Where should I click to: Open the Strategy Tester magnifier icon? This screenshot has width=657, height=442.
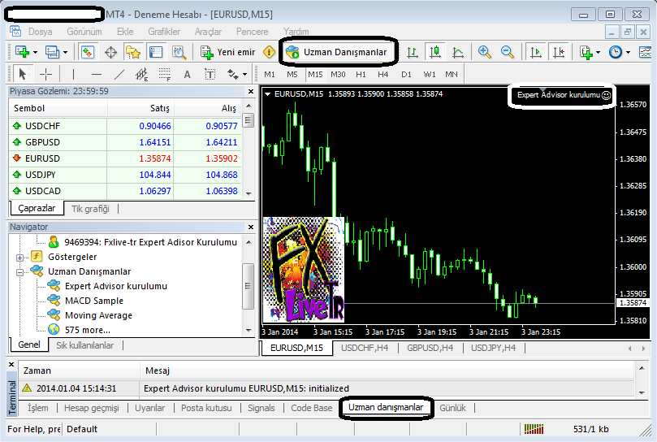179,52
